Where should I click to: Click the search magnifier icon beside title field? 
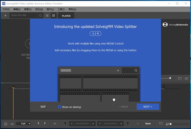[40, 16]
